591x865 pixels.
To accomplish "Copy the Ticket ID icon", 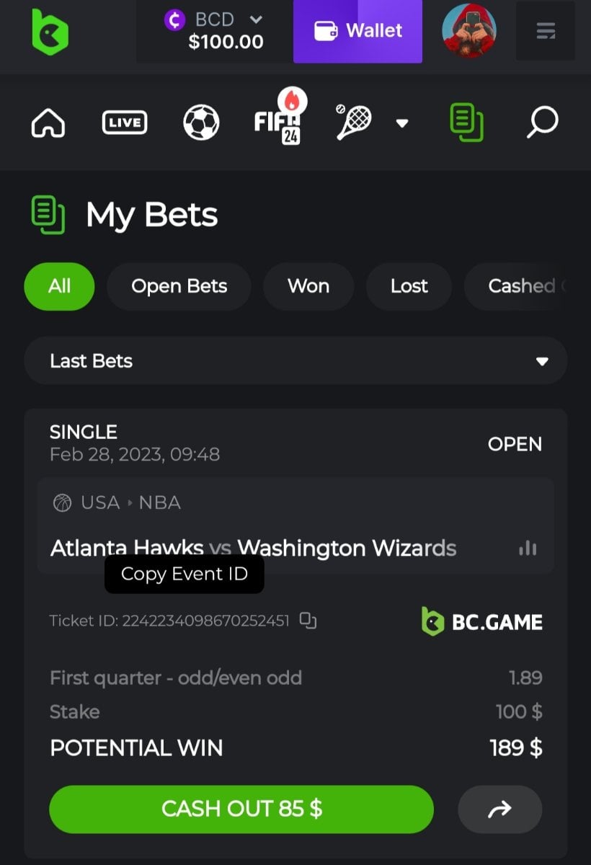I will (x=308, y=621).
